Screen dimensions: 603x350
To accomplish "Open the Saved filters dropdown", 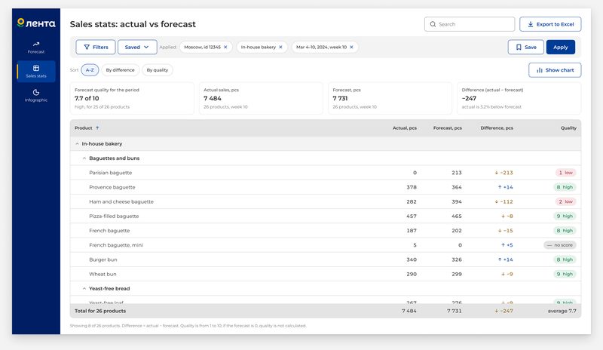I will [137, 47].
